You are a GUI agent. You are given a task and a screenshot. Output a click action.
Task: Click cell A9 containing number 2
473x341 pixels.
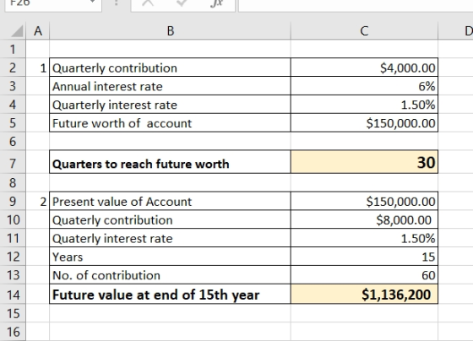click(38, 201)
